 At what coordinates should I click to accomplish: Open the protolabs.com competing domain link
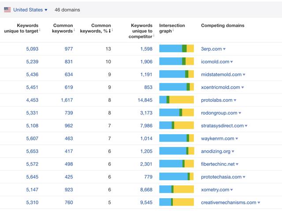coord(217,100)
